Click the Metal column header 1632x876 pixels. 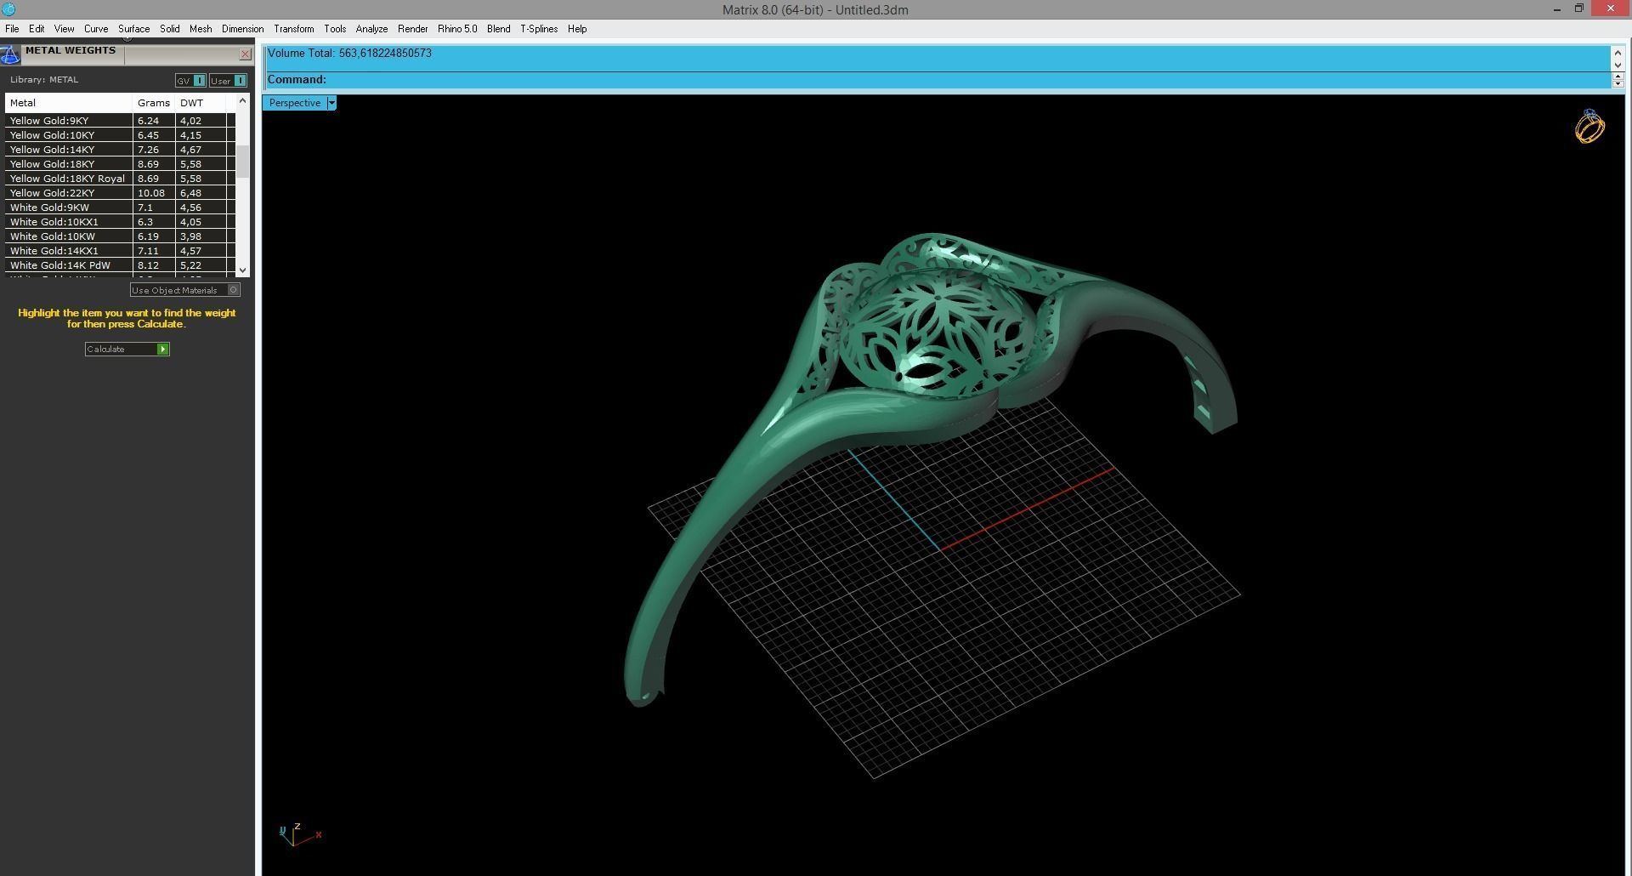[x=69, y=103]
